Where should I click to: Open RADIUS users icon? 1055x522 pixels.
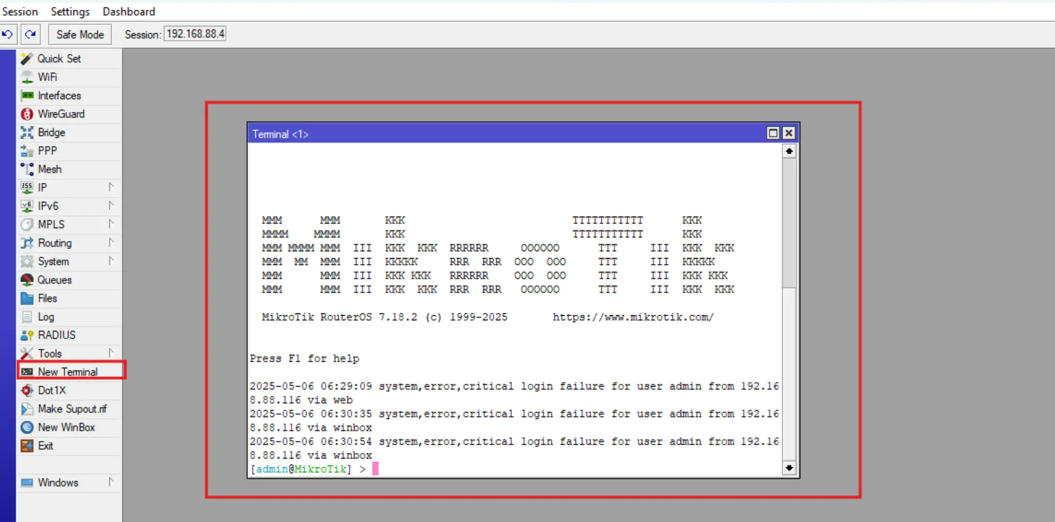27,335
